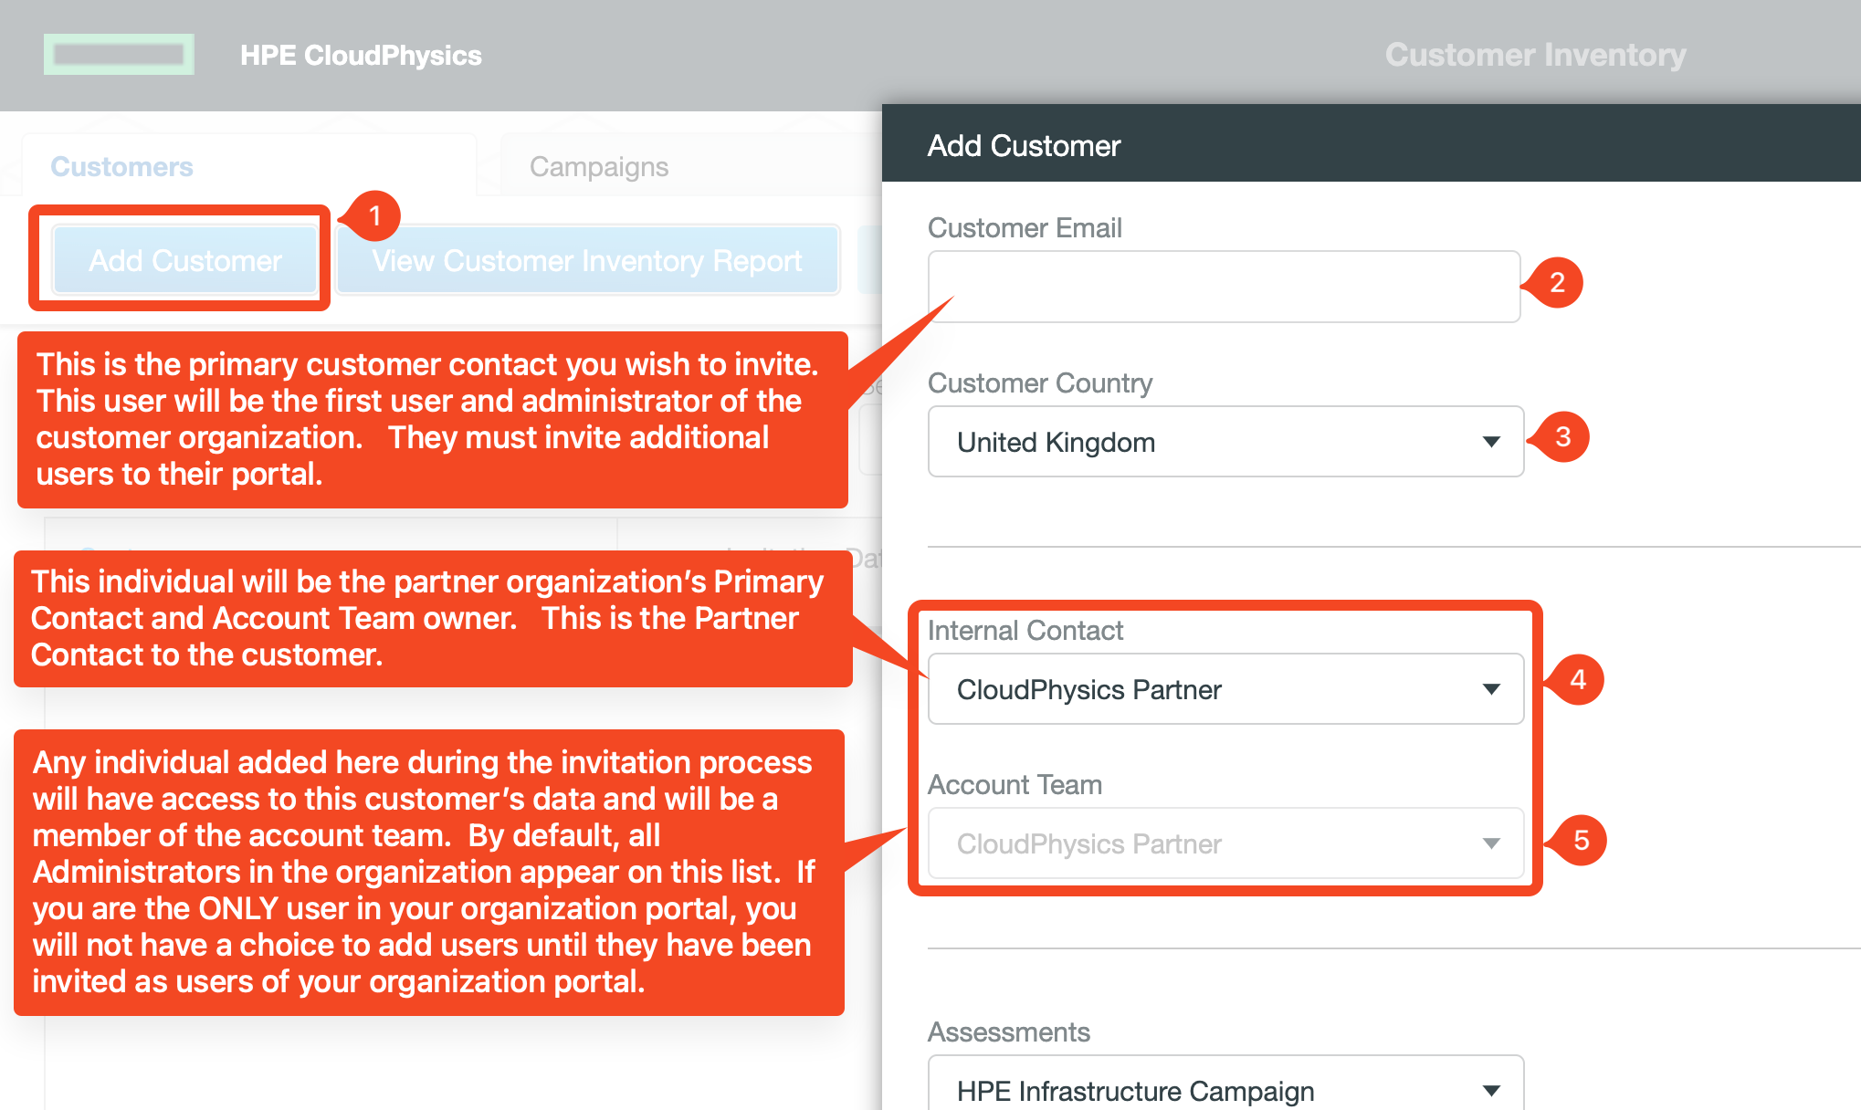This screenshot has width=1861, height=1110.
Task: Click the partner Primary Contact tooltip
Action: point(432,619)
